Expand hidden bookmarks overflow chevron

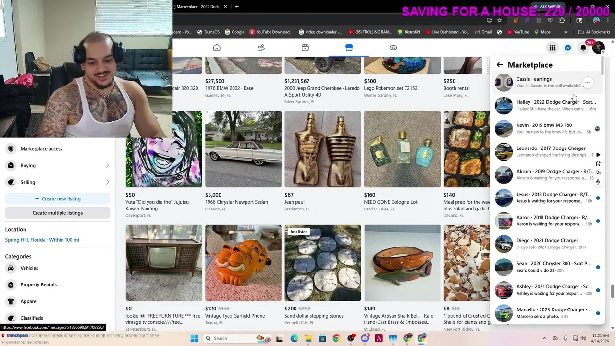[x=566, y=32]
